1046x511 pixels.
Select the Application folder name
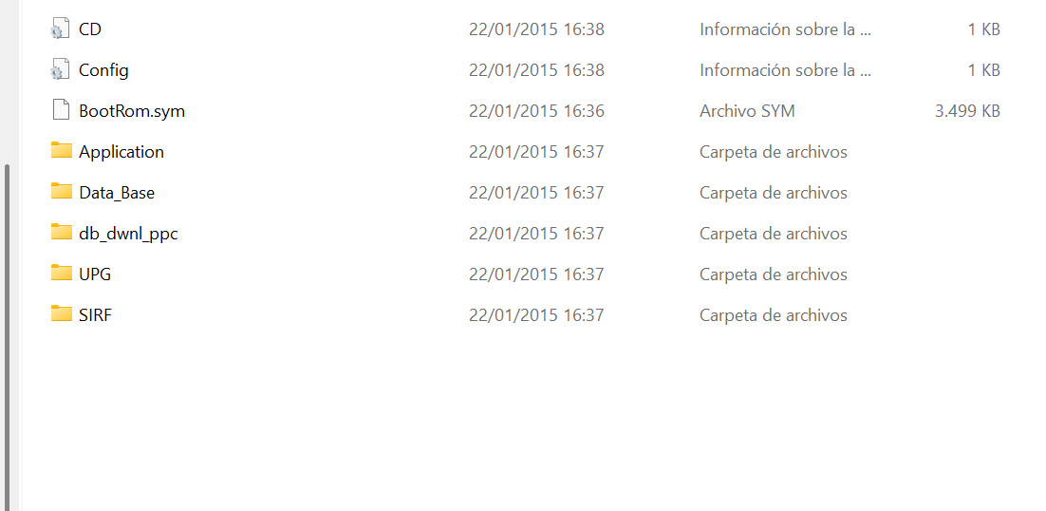pos(121,153)
